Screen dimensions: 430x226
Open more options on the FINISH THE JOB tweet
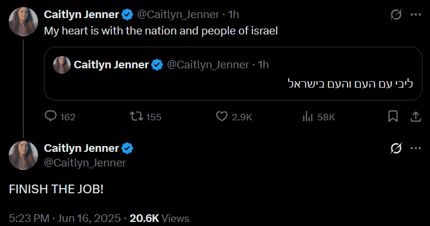[x=416, y=148]
